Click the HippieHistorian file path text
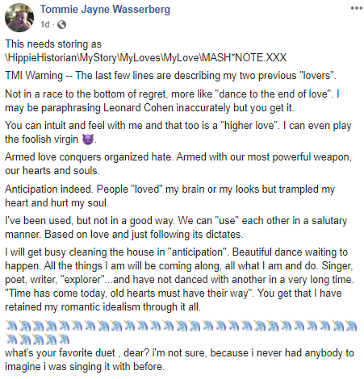 146,57
